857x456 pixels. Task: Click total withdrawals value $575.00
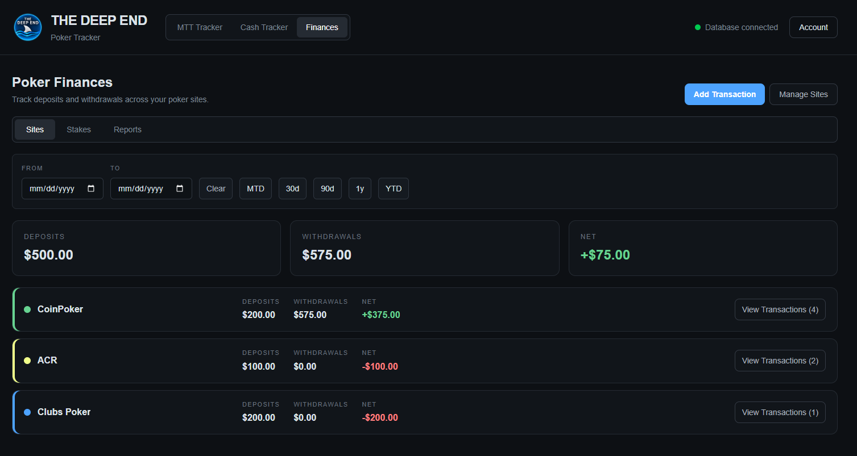[326, 255]
